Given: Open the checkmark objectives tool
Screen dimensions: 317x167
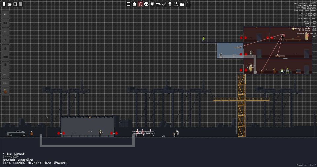Looking at the screenshot, I should [164, 4].
